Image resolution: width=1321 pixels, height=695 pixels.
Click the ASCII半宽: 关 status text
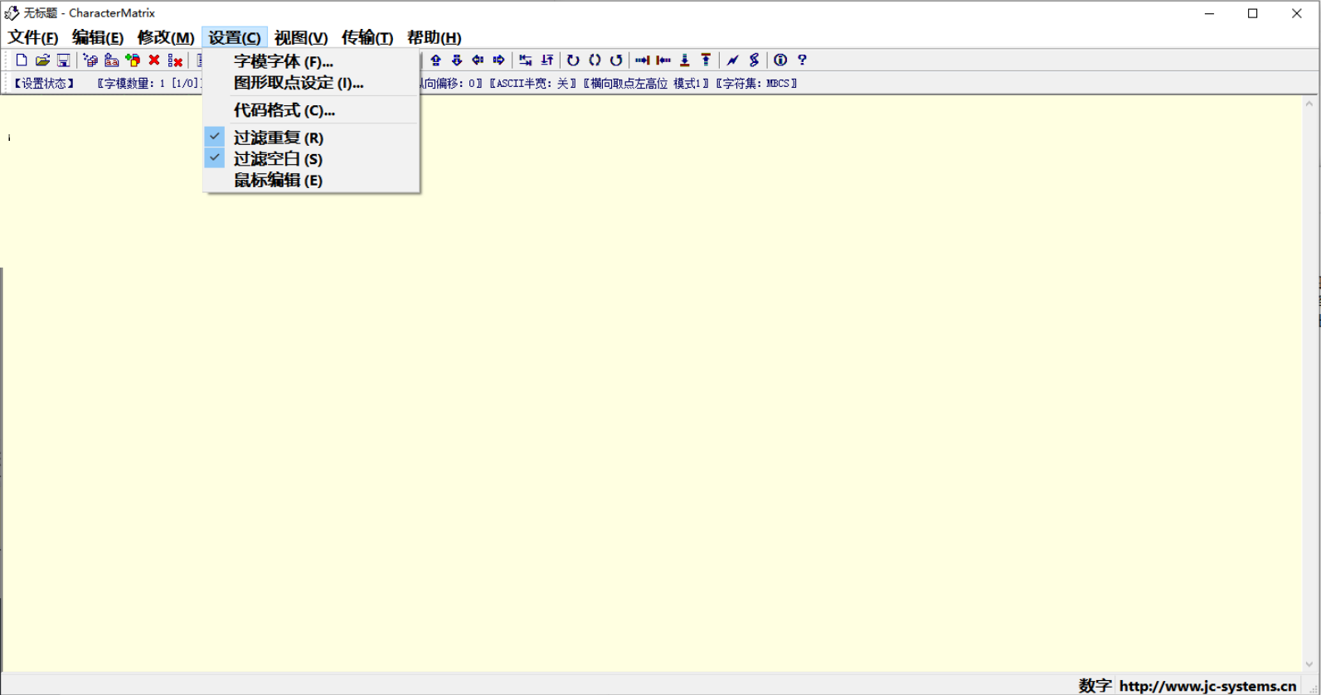pos(532,83)
